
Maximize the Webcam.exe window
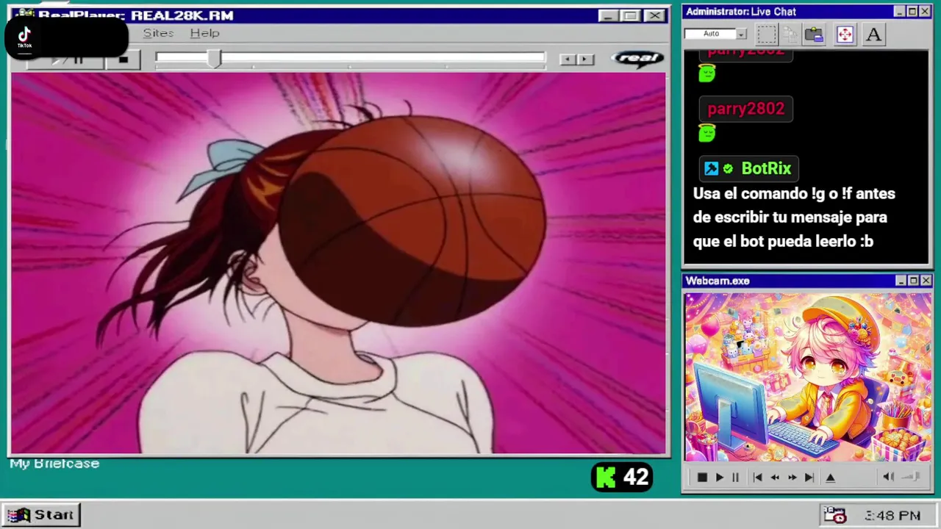913,281
